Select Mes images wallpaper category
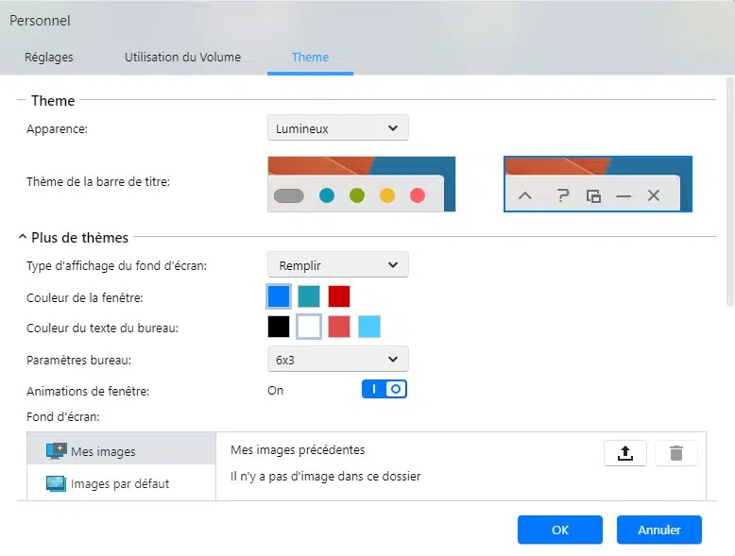This screenshot has width=735, height=556. [x=122, y=448]
